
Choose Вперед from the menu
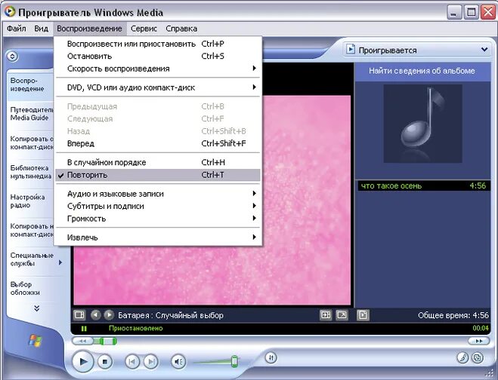click(x=158, y=143)
